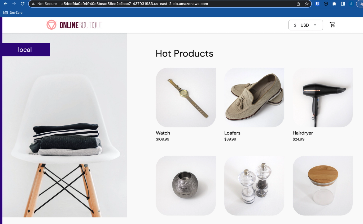Open the DevZero bookmarks folder

coord(13,12)
